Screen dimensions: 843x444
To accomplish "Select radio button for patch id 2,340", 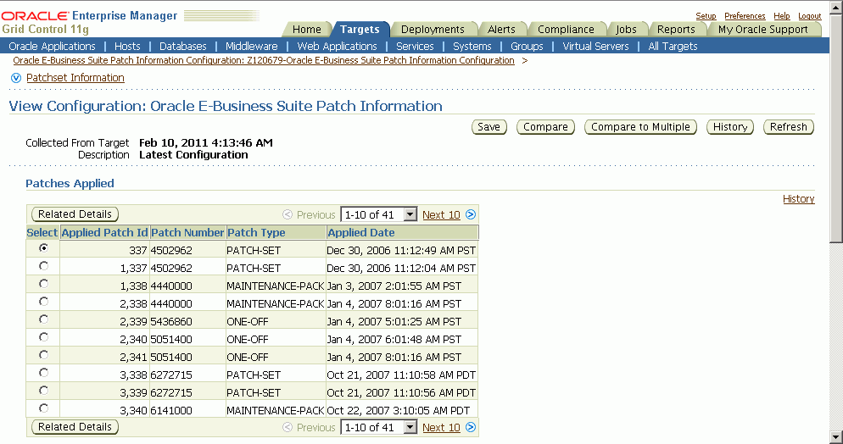I will (x=43, y=336).
